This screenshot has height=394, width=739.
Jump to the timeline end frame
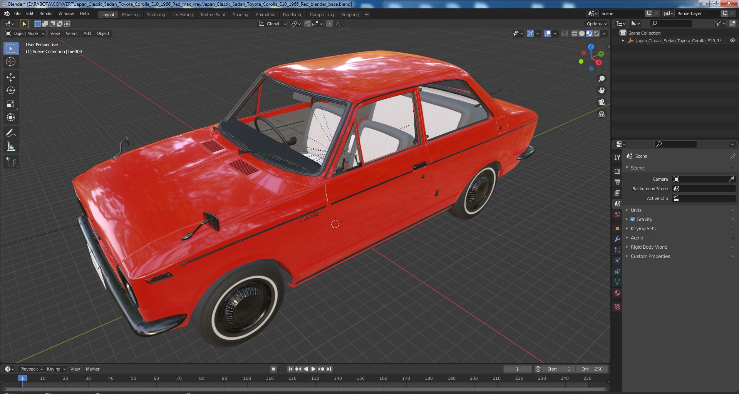(x=329, y=369)
